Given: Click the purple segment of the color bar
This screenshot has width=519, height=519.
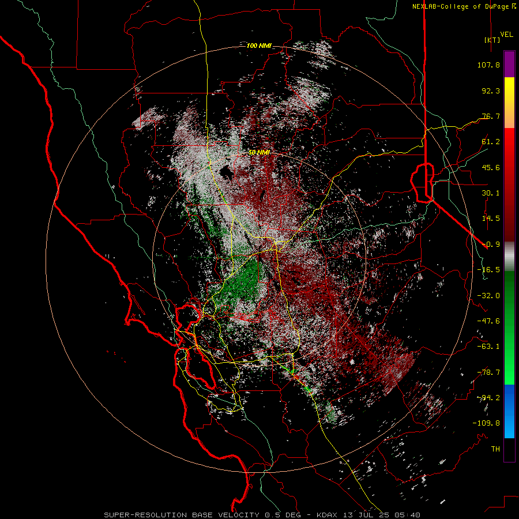Looking at the screenshot, I should click(509, 64).
